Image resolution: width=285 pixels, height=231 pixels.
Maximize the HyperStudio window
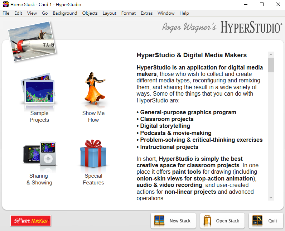[262, 4]
